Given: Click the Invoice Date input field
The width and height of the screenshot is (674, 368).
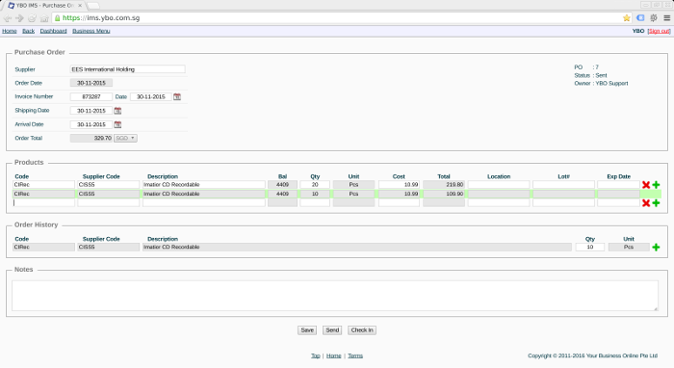Looking at the screenshot, I should pyautogui.click(x=151, y=96).
